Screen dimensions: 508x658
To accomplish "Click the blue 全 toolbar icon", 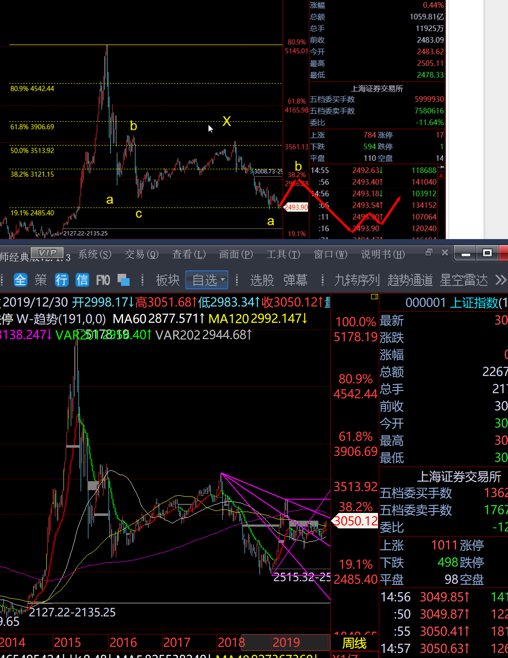I will pyautogui.click(x=20, y=280).
